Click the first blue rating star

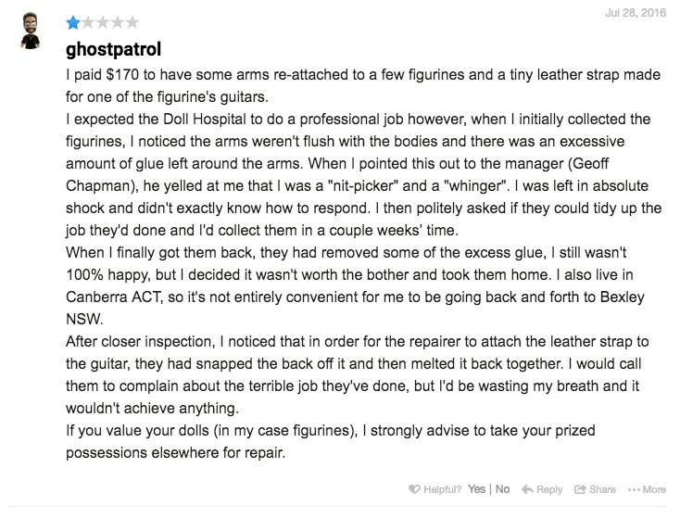(72, 22)
